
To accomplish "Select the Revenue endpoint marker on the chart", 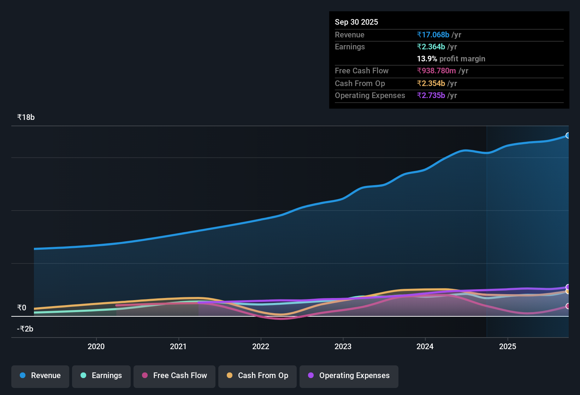I will pyautogui.click(x=568, y=135).
